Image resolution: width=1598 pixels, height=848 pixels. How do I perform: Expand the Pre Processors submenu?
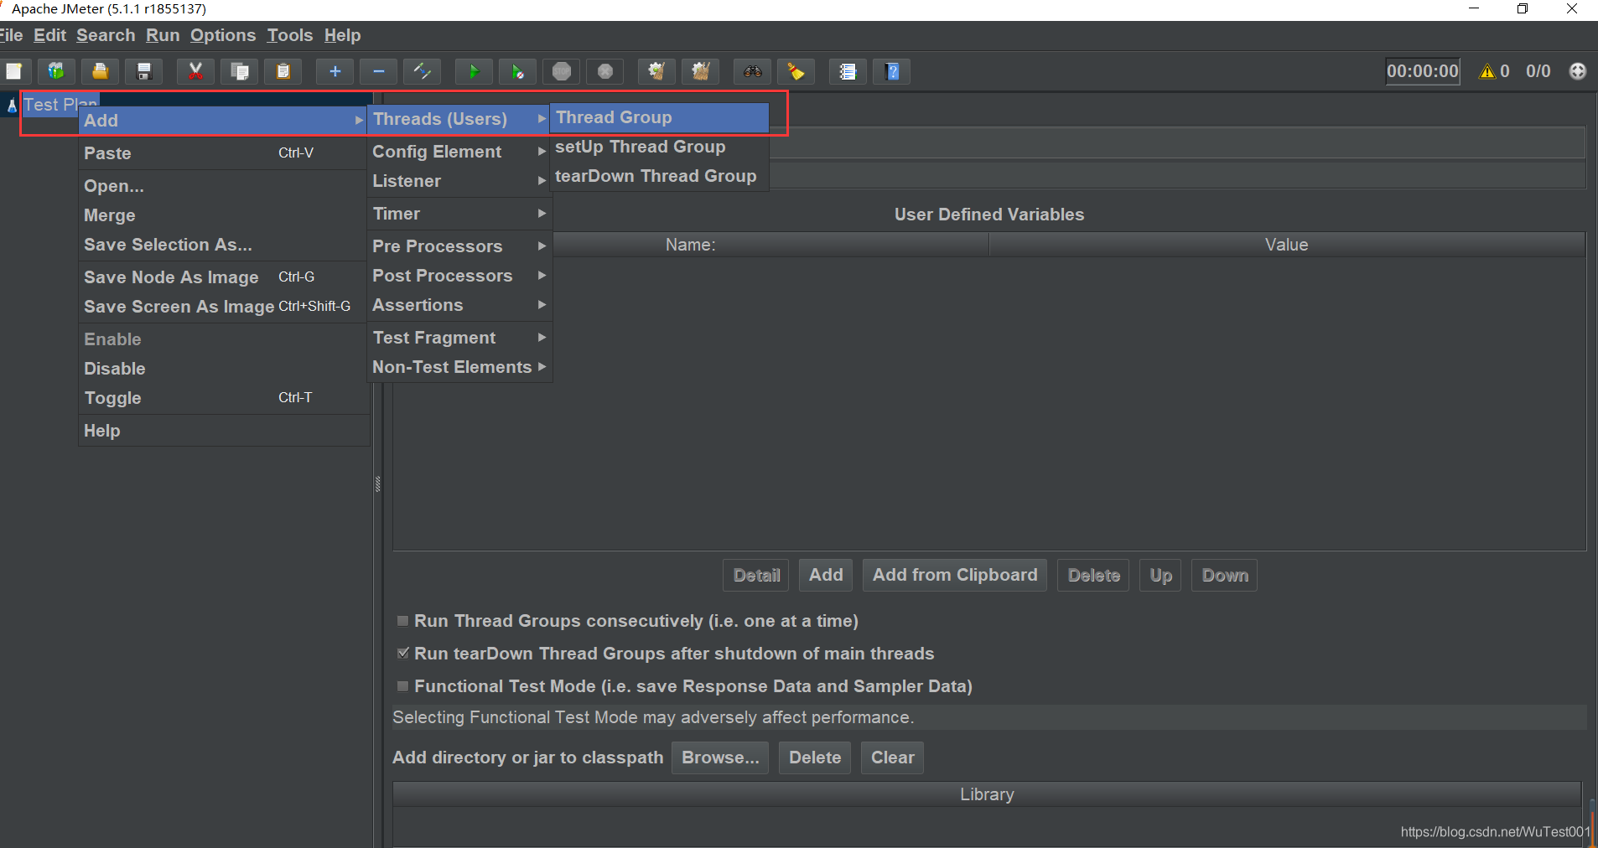459,246
